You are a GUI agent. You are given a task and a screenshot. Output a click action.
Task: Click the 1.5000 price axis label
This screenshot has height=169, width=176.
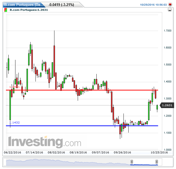tap(168, 65)
